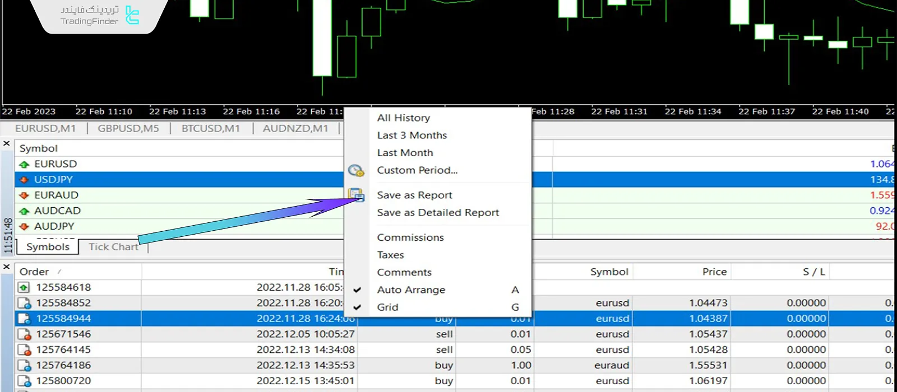The image size is (897, 392).
Task: Click Save as Detailed Report
Action: click(437, 212)
